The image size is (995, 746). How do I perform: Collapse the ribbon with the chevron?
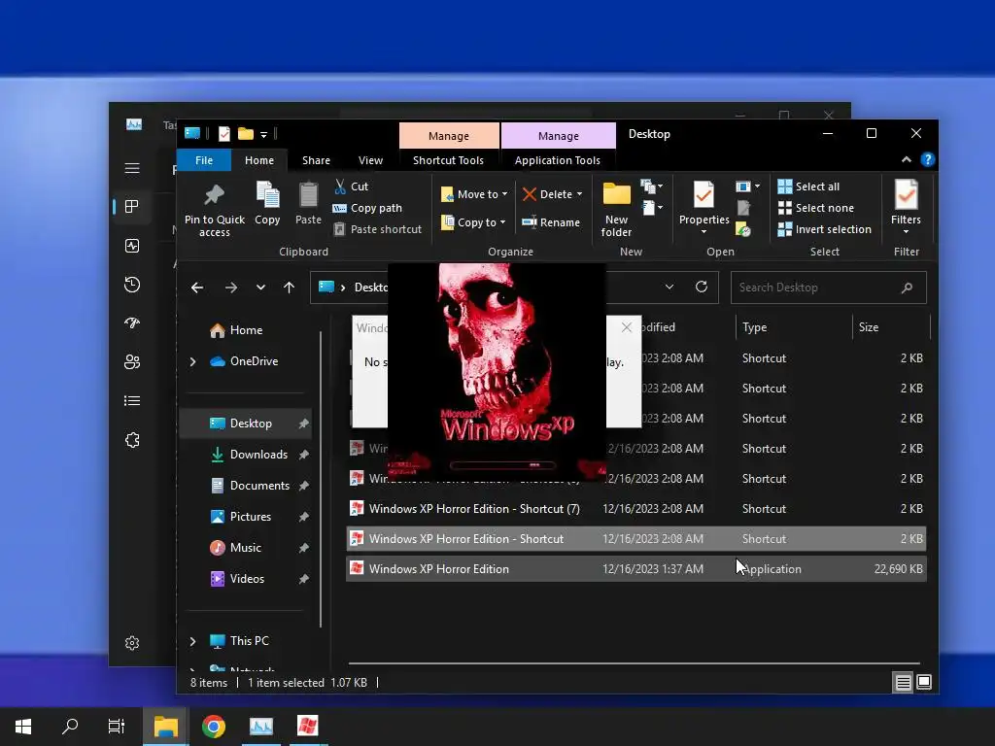[x=907, y=160]
